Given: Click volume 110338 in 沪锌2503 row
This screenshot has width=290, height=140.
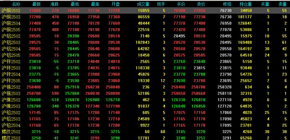Looking at the screenshot, I should click(x=143, y=68).
